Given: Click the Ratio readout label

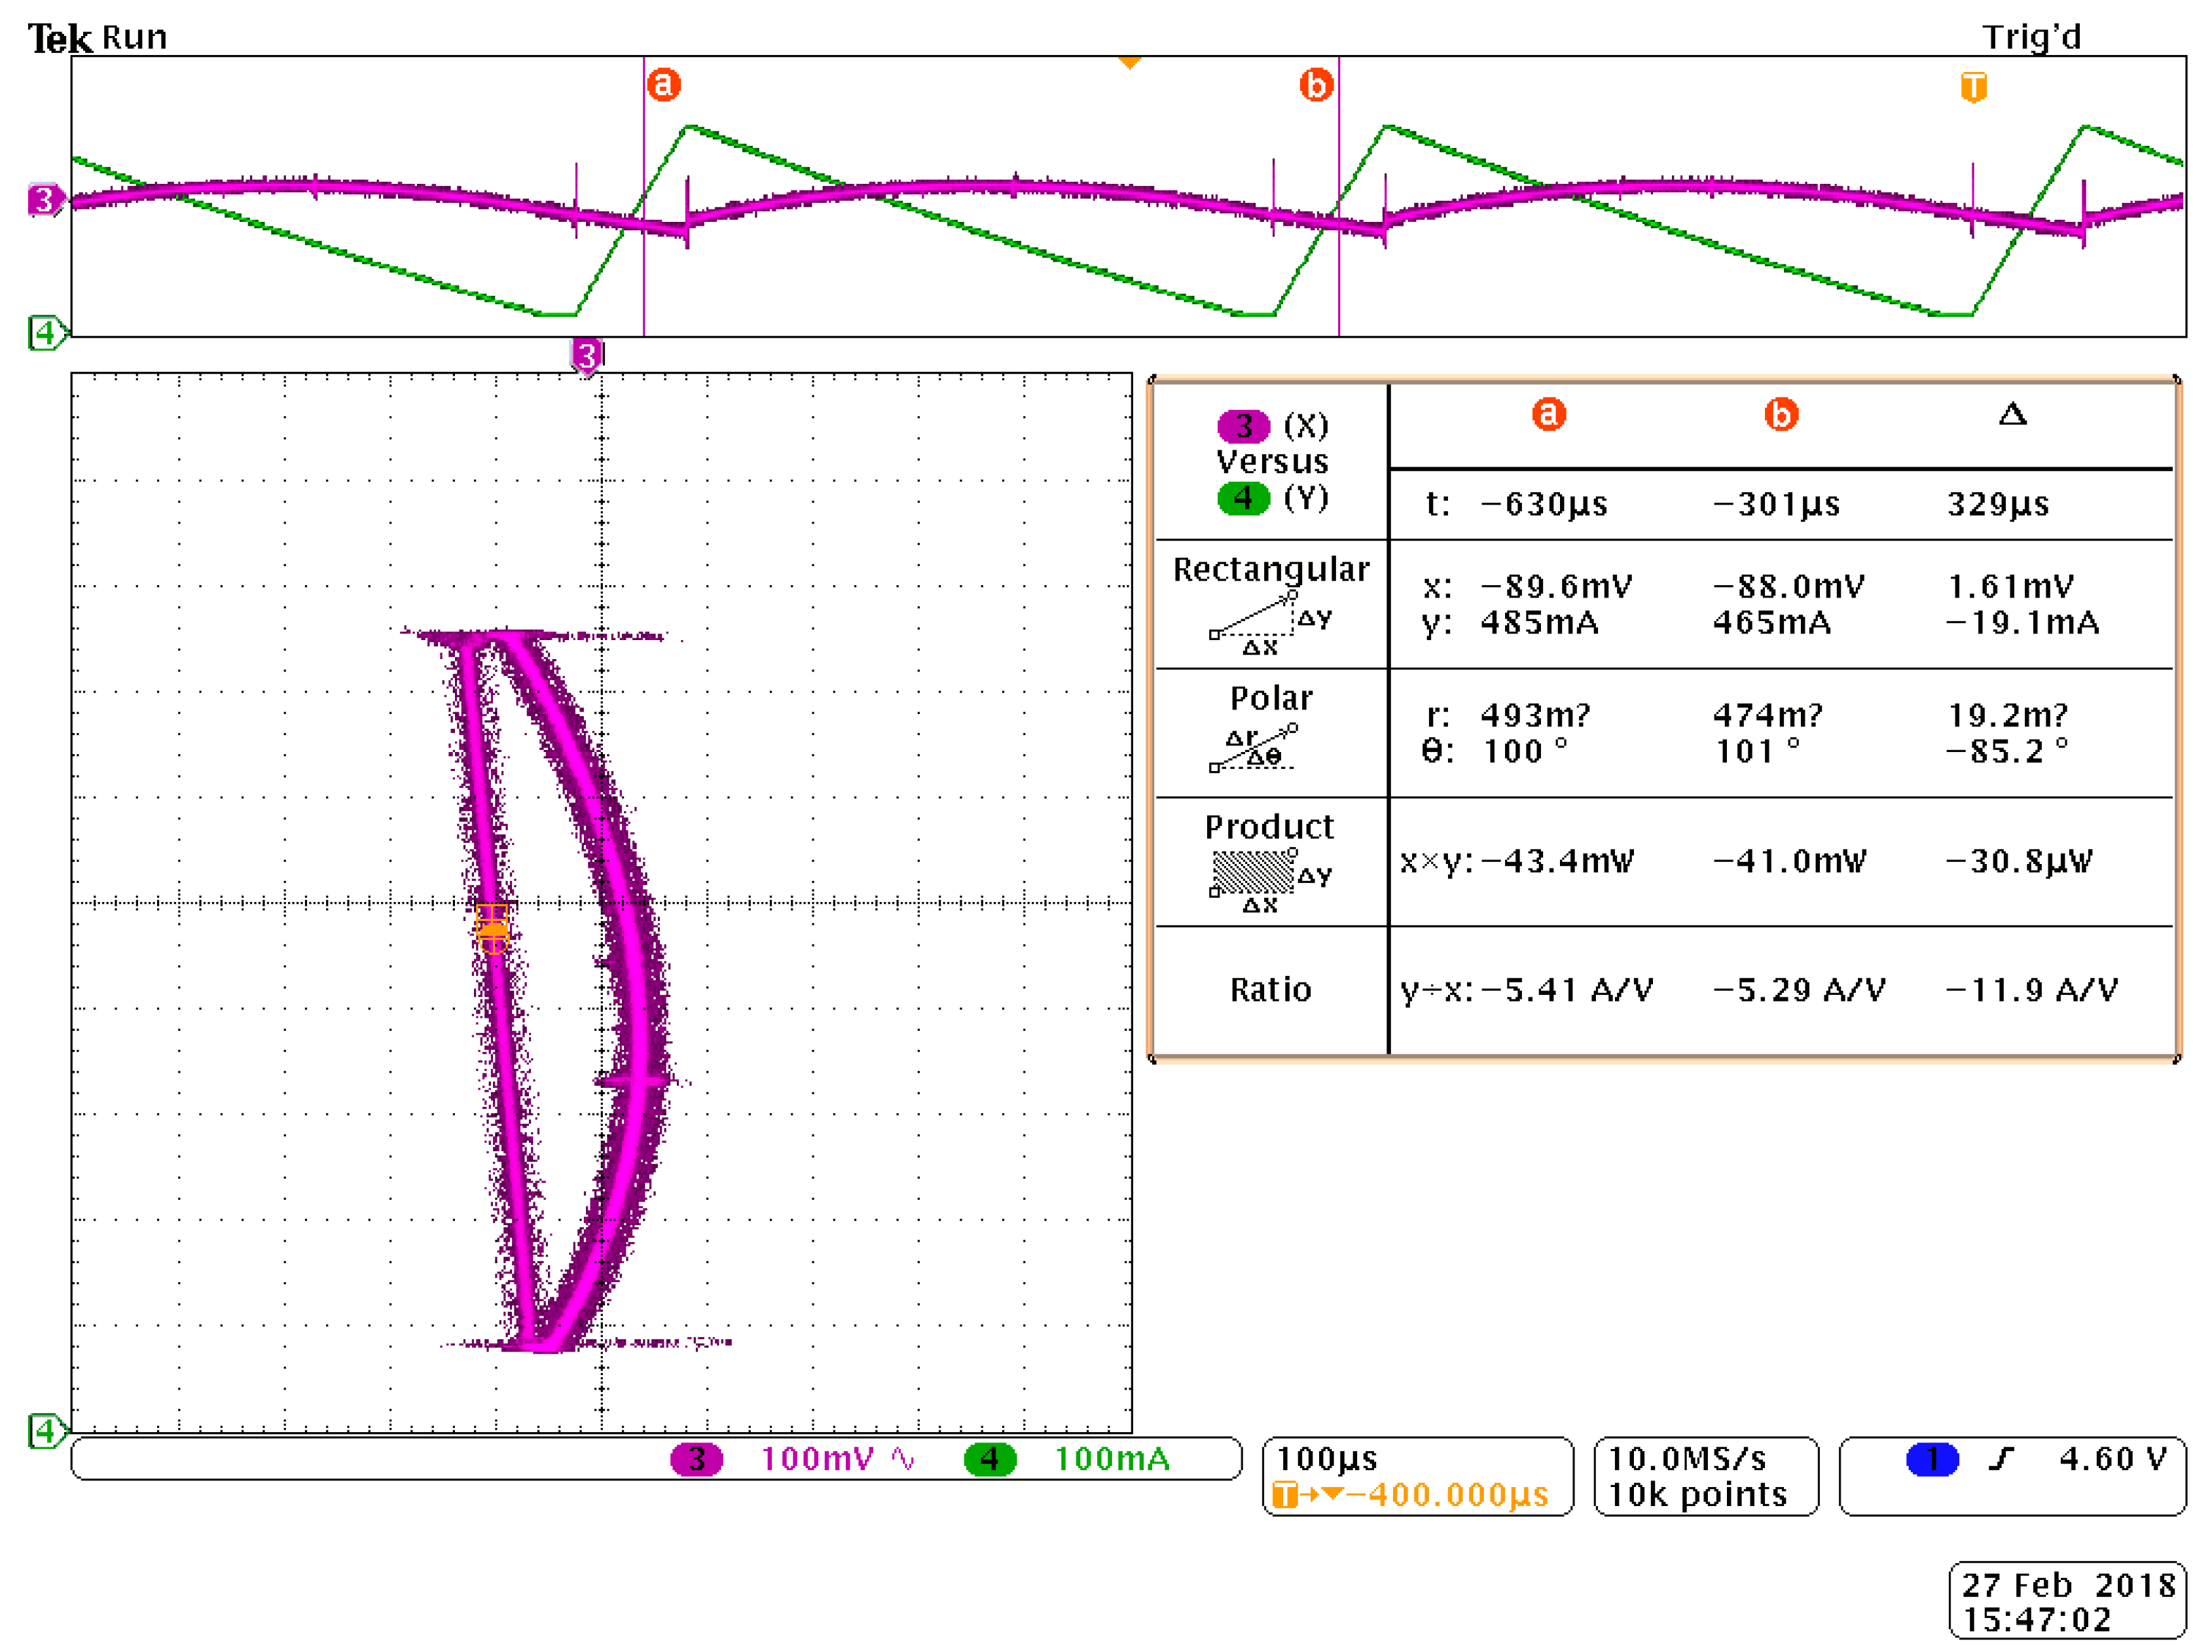Looking at the screenshot, I should (1270, 990).
